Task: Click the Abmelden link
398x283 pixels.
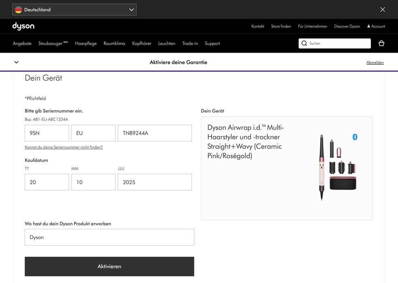Action: pyautogui.click(x=375, y=63)
